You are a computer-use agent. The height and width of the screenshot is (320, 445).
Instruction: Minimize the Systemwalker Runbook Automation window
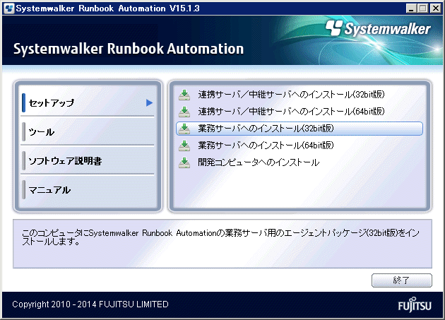pos(411,8)
